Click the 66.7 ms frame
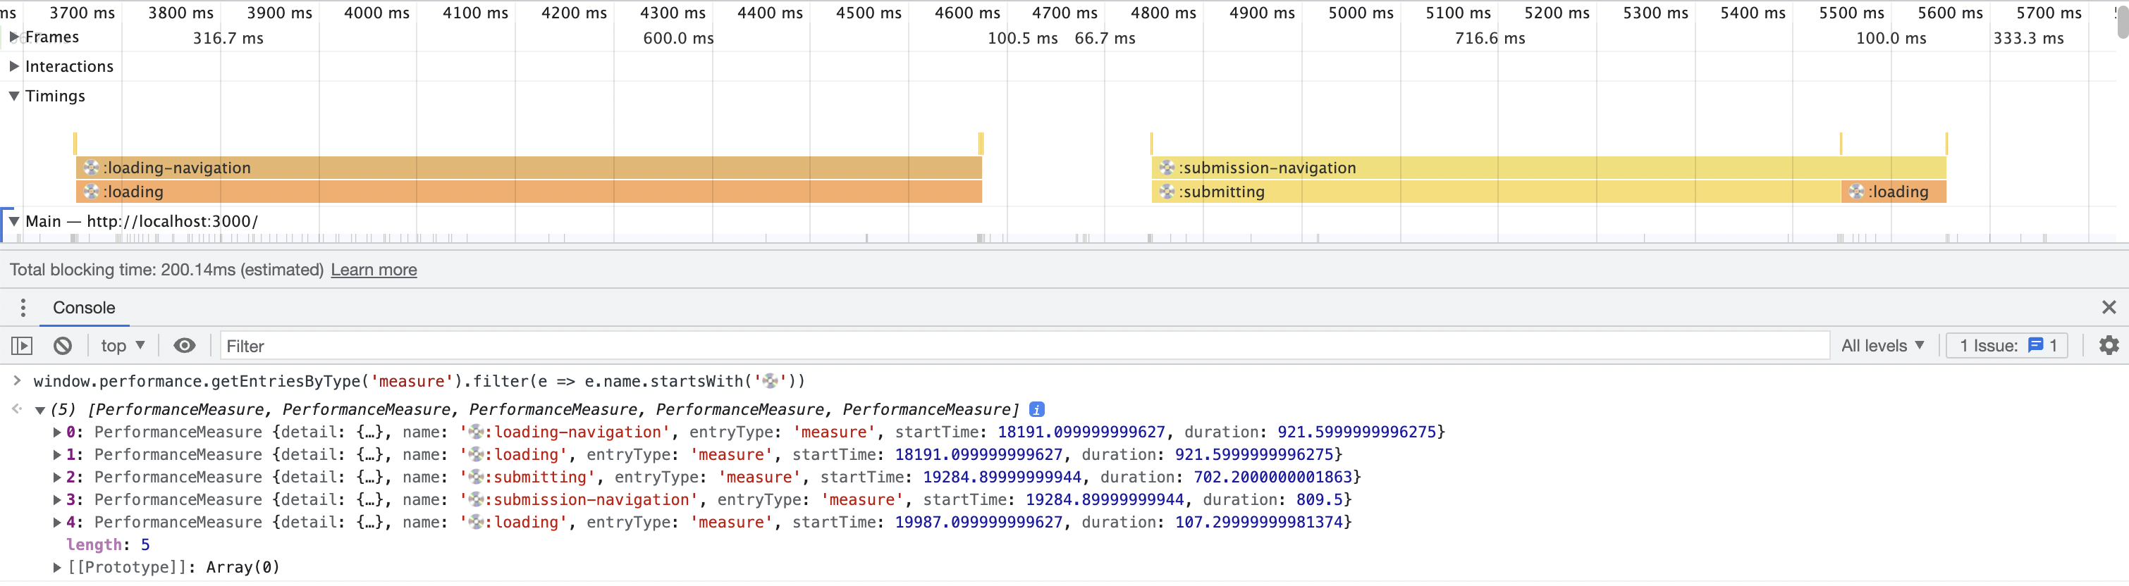2129x586 pixels. pos(1105,38)
